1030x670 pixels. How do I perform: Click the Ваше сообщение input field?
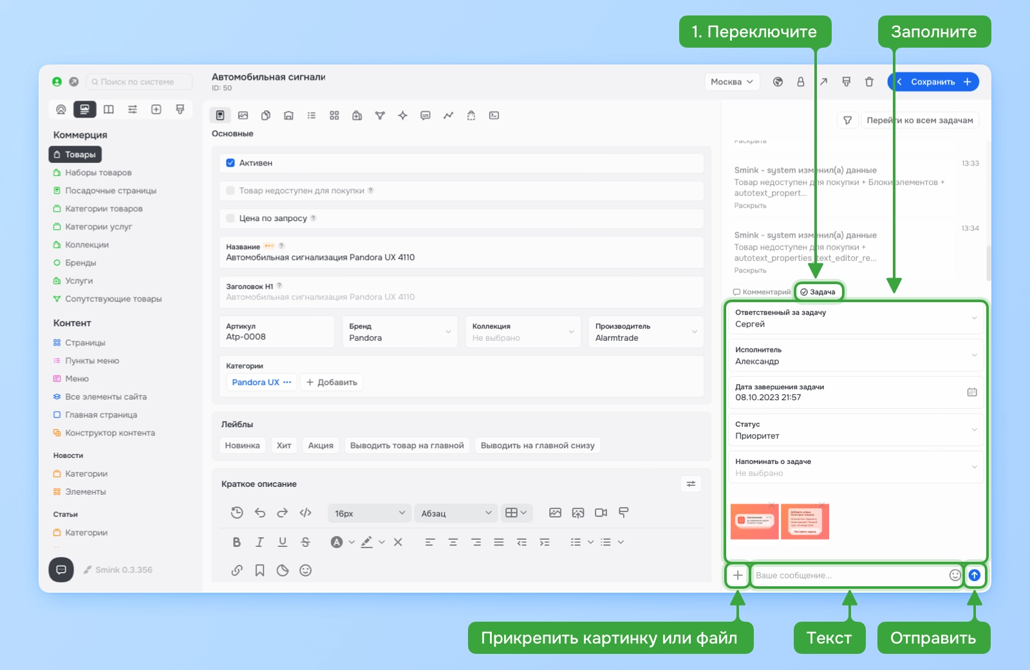848,575
